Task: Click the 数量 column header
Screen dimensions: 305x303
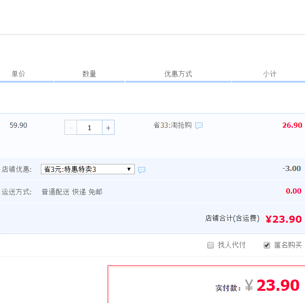Action: pos(89,74)
